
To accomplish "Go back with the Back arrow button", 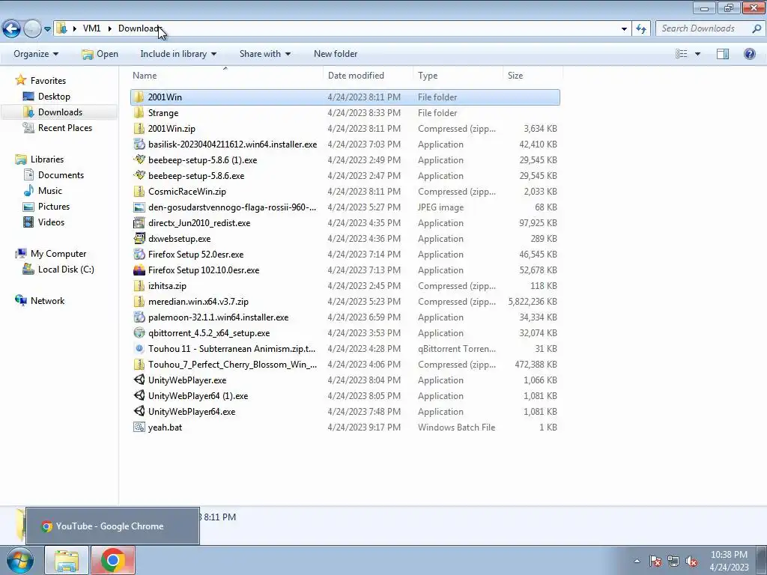I will (x=12, y=29).
